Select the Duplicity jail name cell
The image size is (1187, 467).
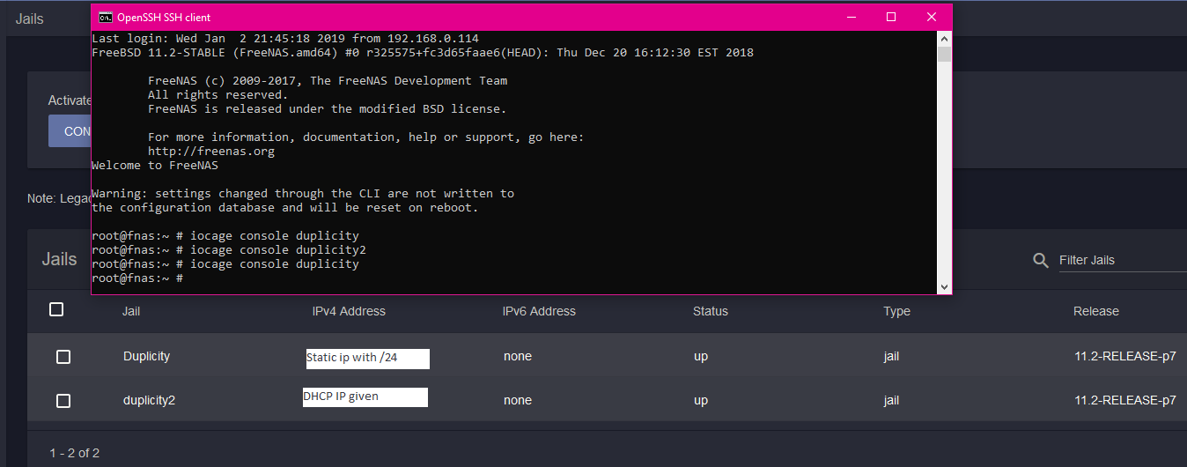[146, 356]
